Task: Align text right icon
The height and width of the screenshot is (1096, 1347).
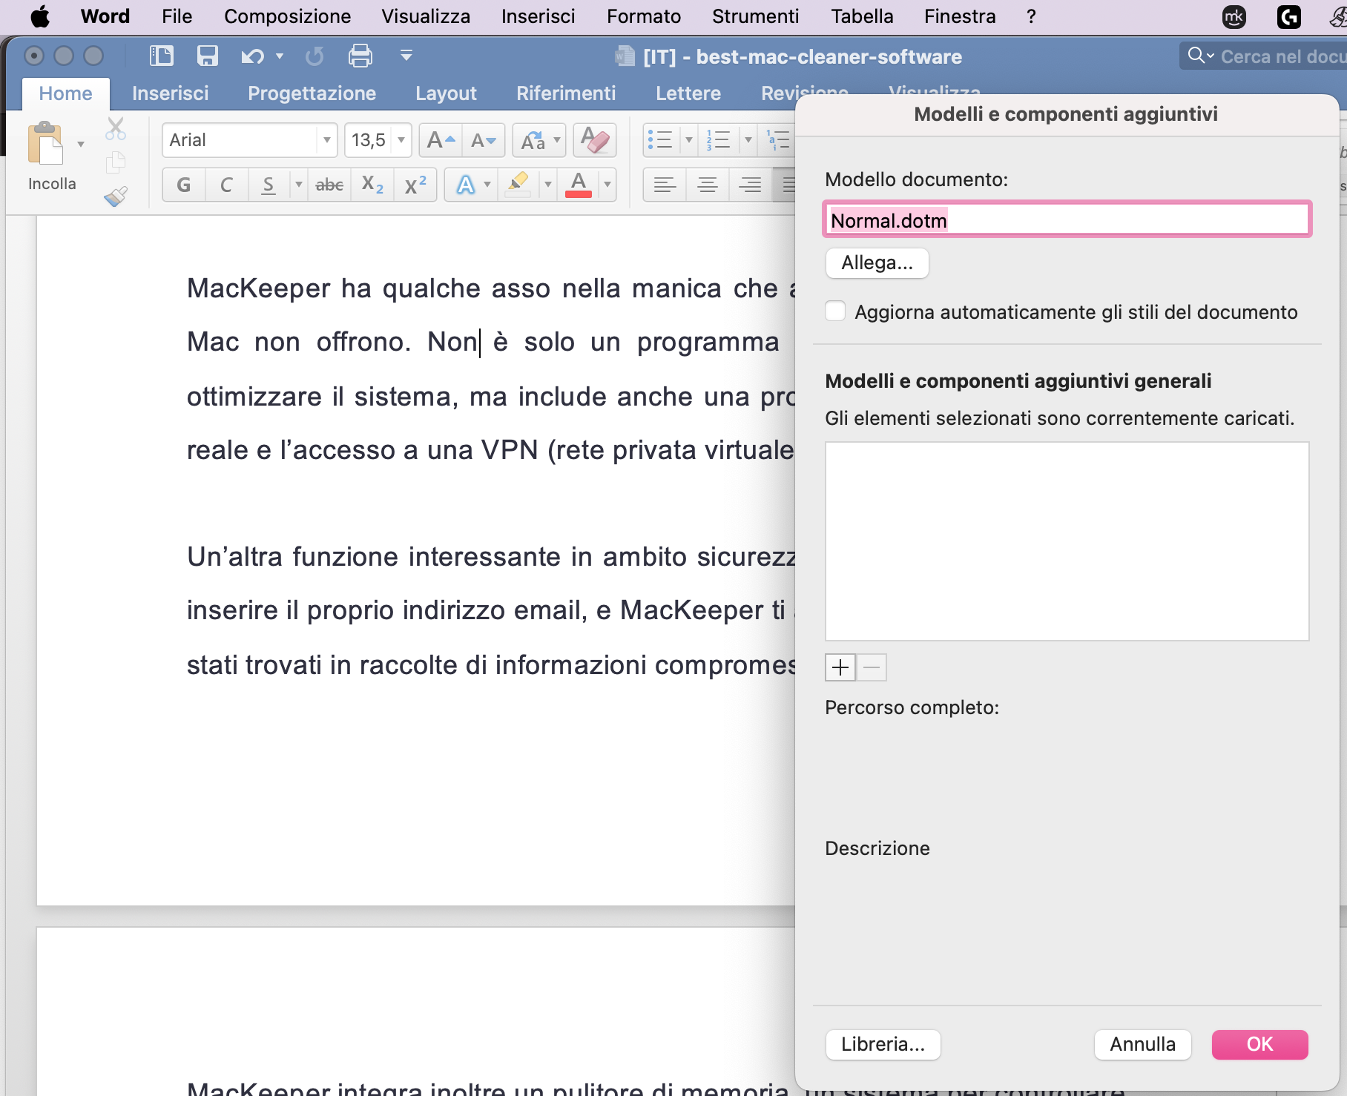Action: tap(751, 185)
